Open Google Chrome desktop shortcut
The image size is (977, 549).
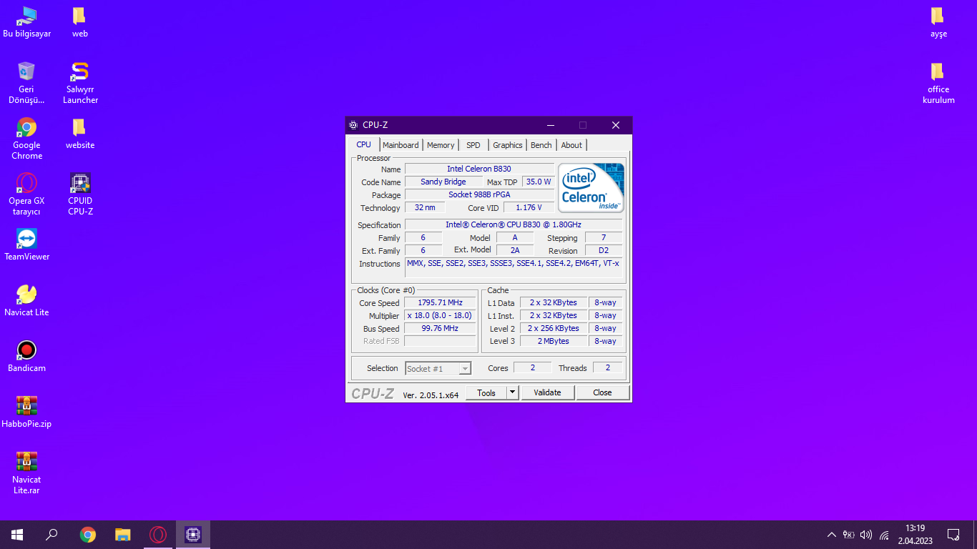[26, 139]
